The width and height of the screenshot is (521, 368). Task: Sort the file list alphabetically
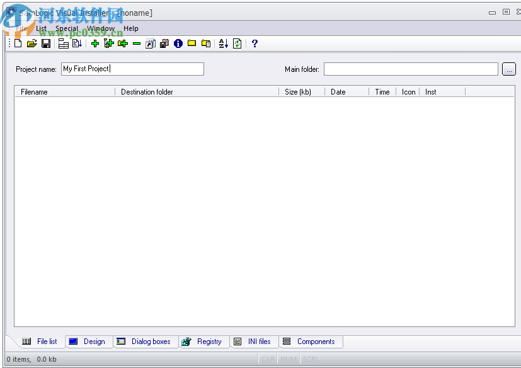[223, 43]
